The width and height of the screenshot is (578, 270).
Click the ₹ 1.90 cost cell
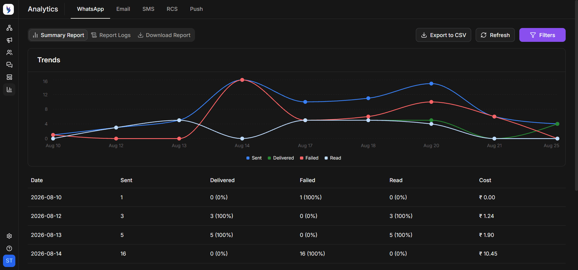click(x=487, y=235)
